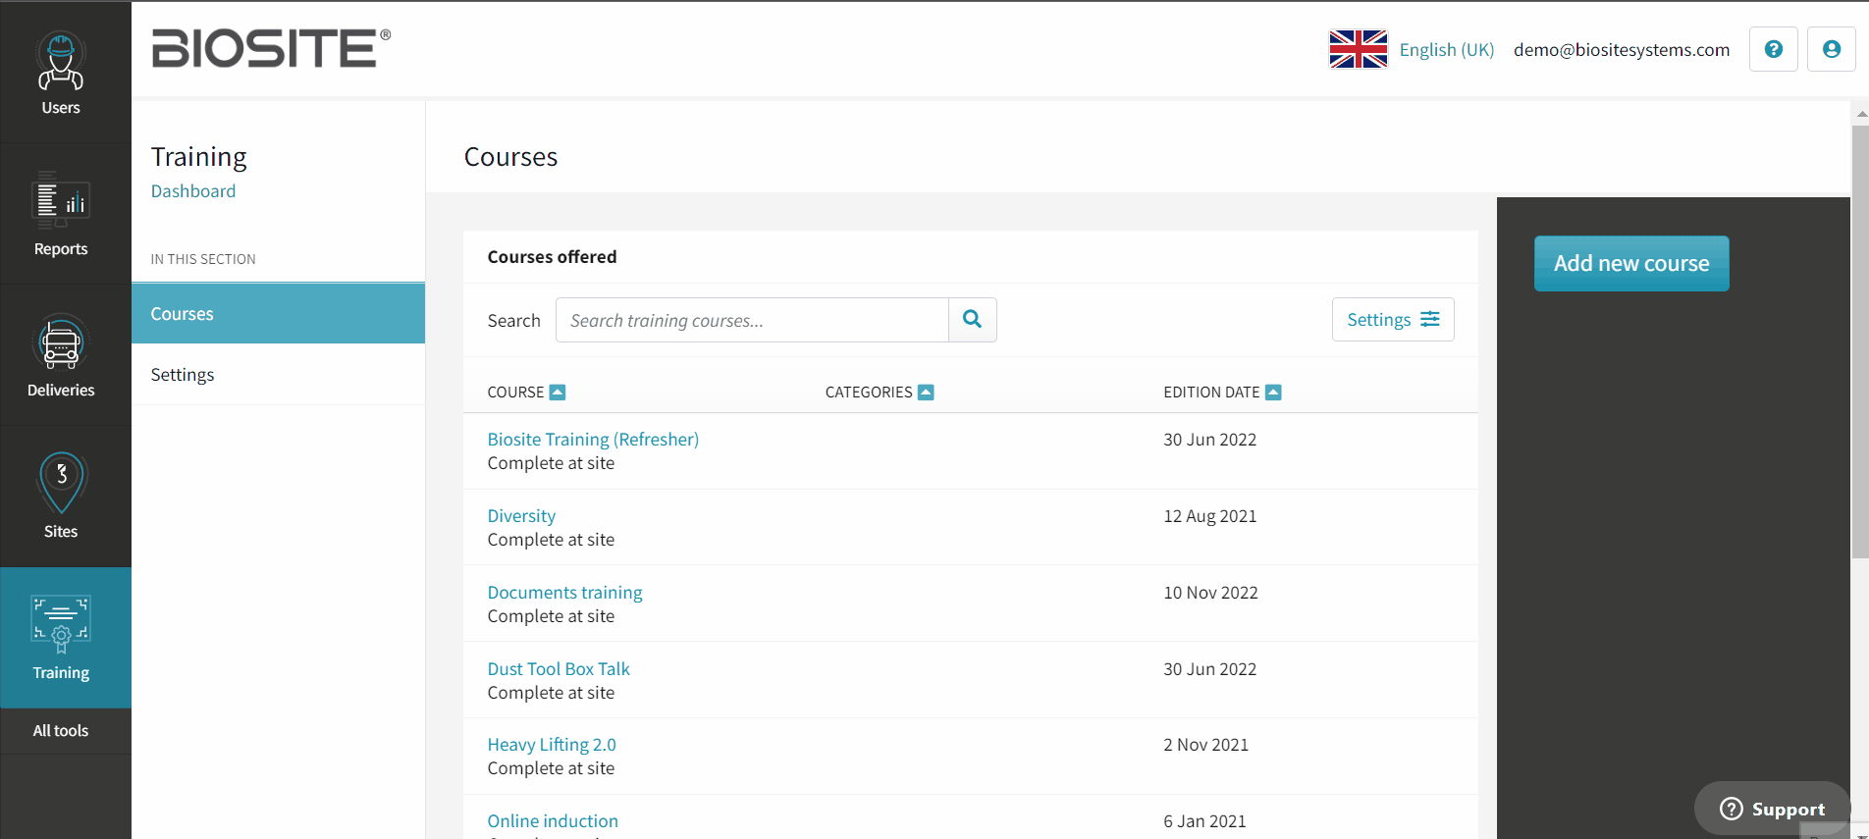
Task: Go to Deliveries truck icon
Action: [61, 341]
